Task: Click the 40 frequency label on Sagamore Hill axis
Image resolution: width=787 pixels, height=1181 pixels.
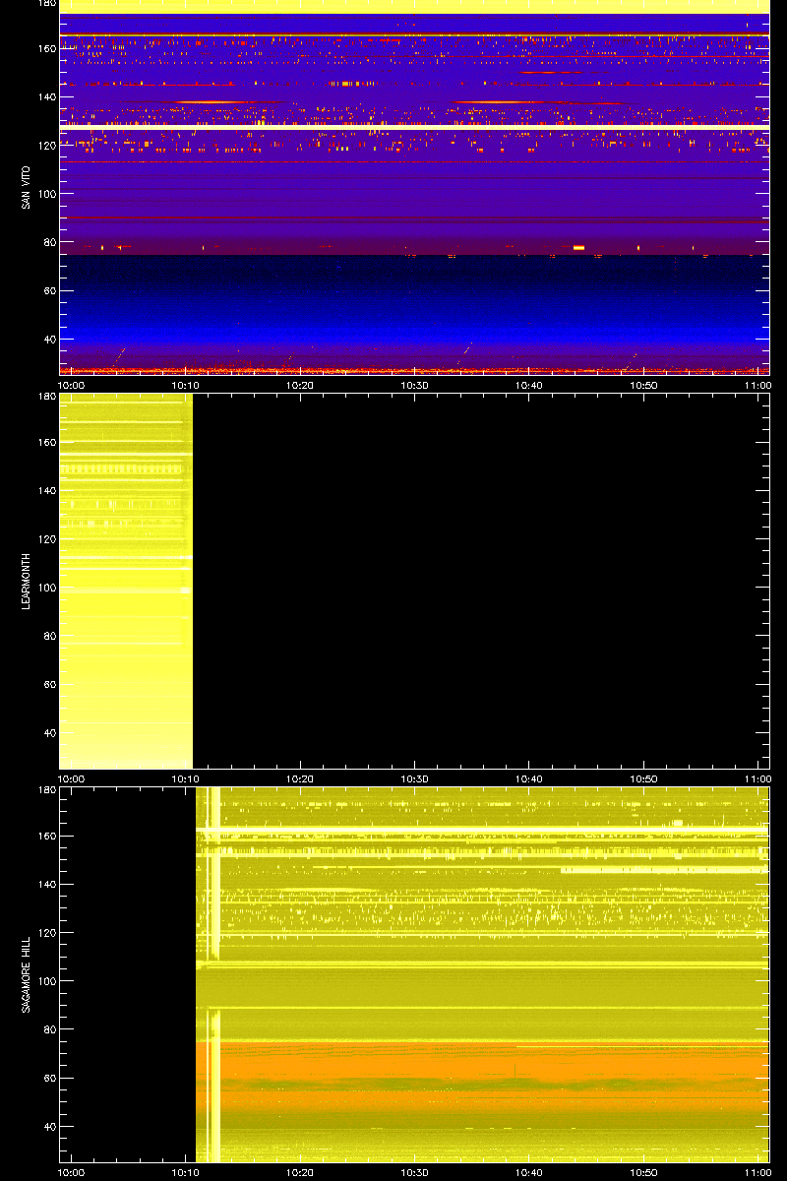Action: tap(48, 1126)
